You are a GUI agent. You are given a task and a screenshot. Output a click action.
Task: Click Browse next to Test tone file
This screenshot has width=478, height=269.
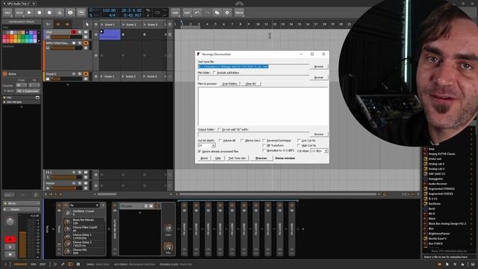click(319, 67)
